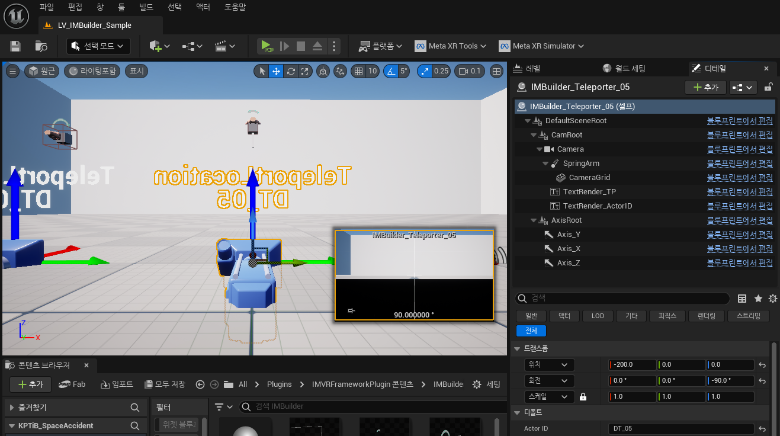Open the 빌드 menu

pyautogui.click(x=146, y=7)
